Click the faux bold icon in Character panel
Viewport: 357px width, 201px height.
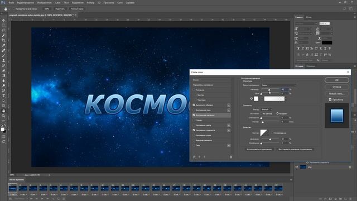tap(298, 49)
